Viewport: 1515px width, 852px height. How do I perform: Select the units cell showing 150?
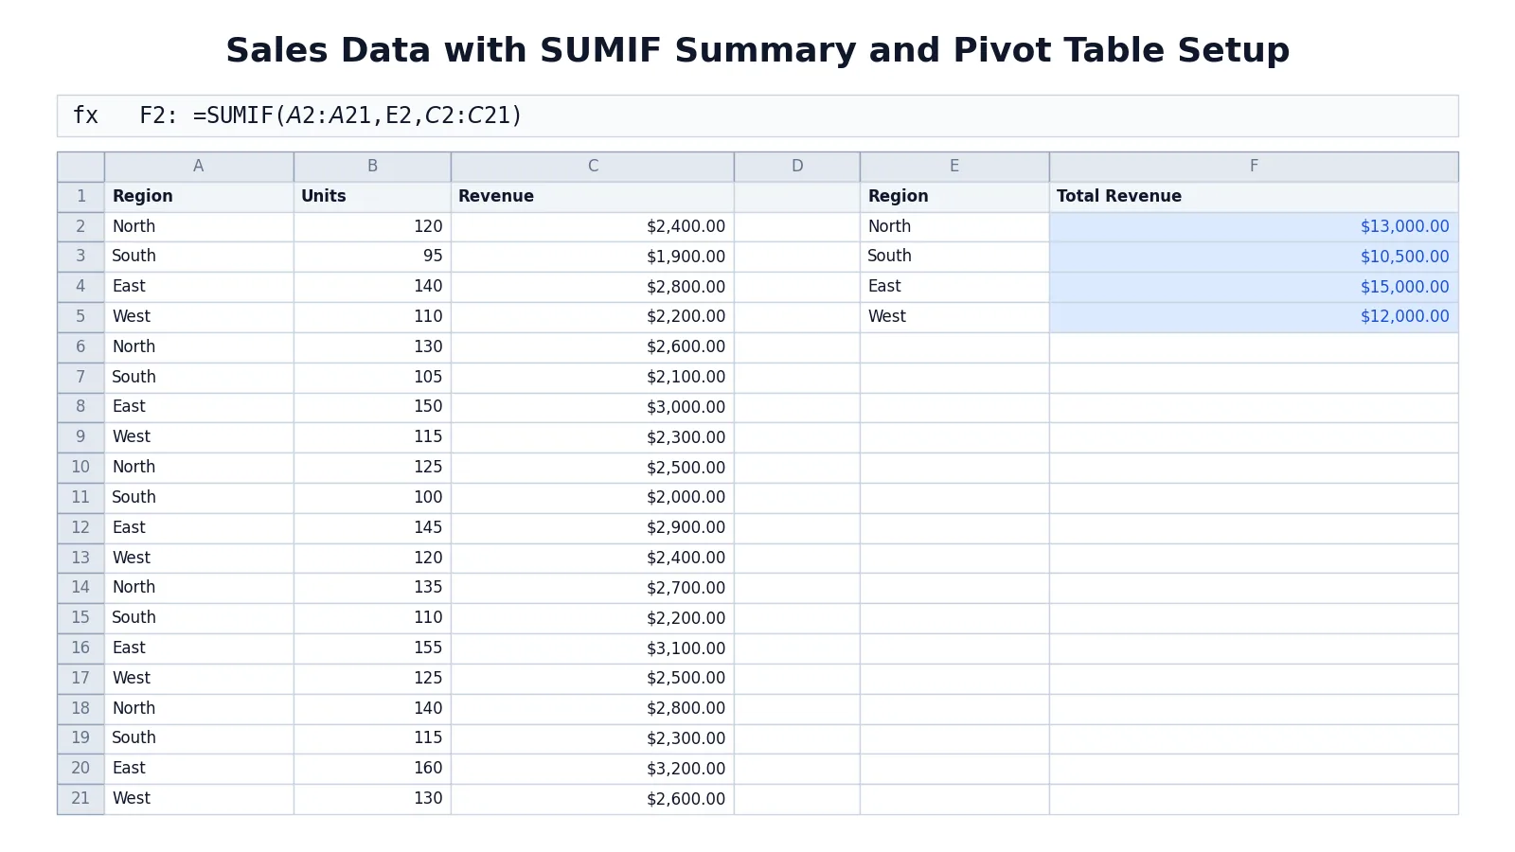pos(372,407)
